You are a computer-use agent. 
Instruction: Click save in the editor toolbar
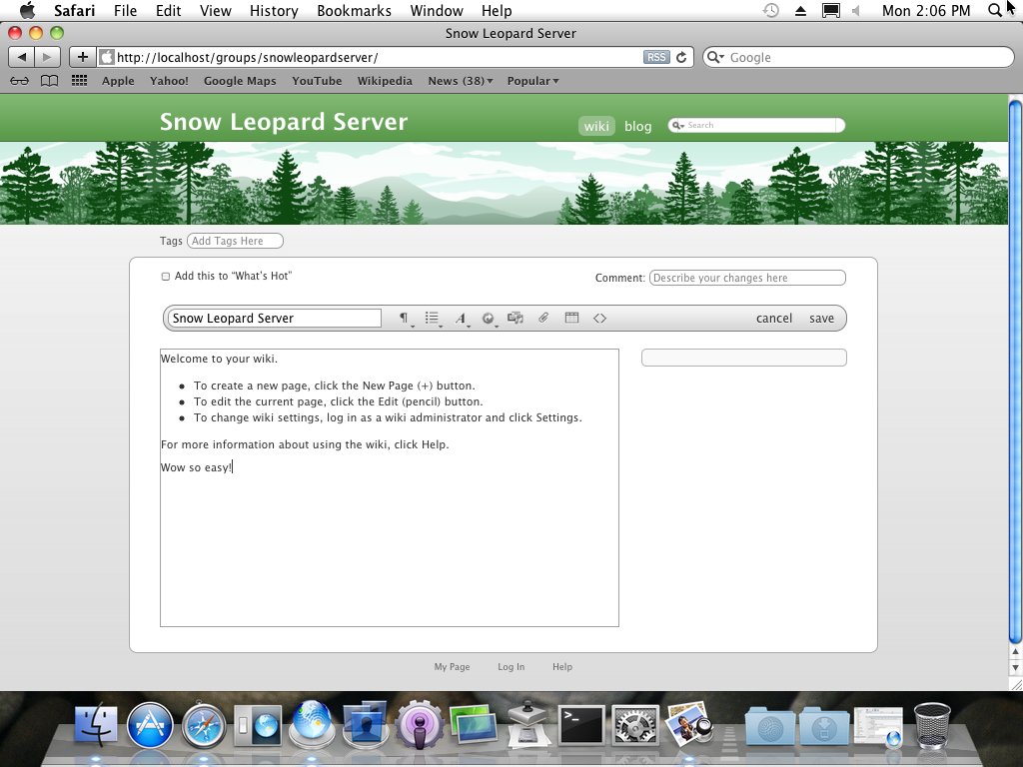[821, 319]
